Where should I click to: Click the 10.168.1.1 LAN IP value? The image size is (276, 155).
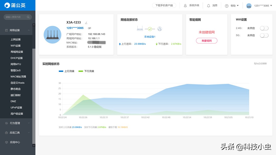tap(94, 38)
